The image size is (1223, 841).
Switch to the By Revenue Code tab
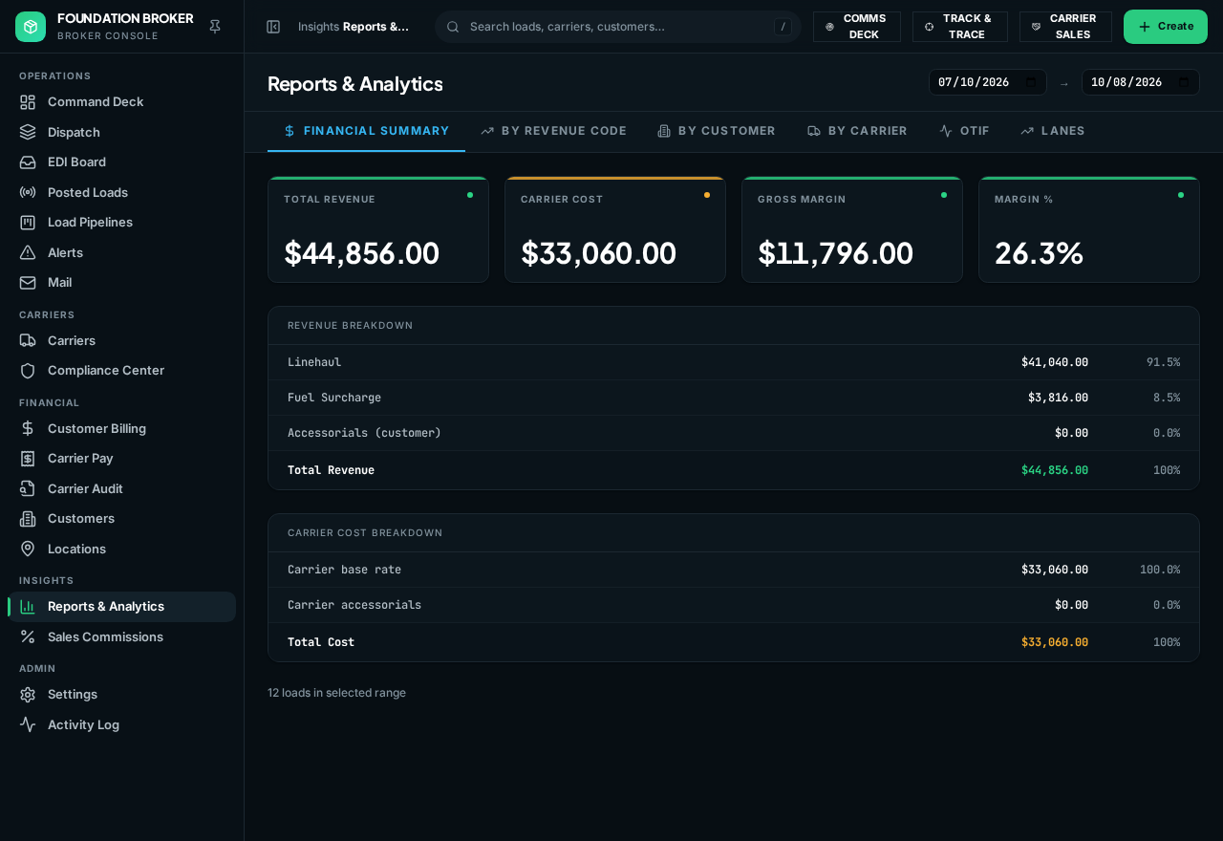(x=553, y=131)
